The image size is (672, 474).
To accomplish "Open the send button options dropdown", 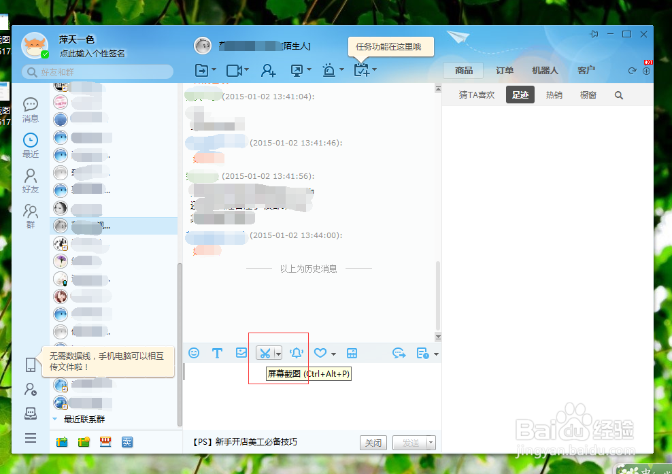I will pos(431,443).
